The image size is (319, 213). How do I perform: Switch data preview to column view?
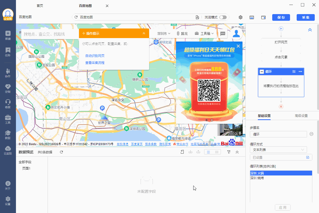click(x=217, y=152)
